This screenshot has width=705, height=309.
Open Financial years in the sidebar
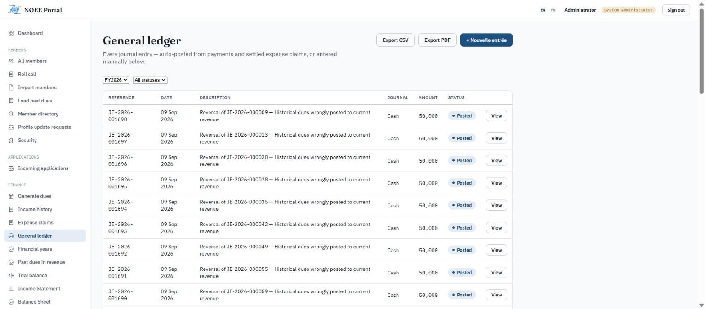(35, 249)
